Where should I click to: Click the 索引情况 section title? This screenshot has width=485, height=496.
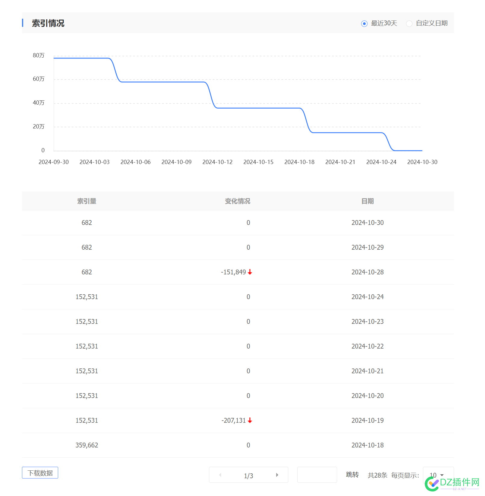48,23
